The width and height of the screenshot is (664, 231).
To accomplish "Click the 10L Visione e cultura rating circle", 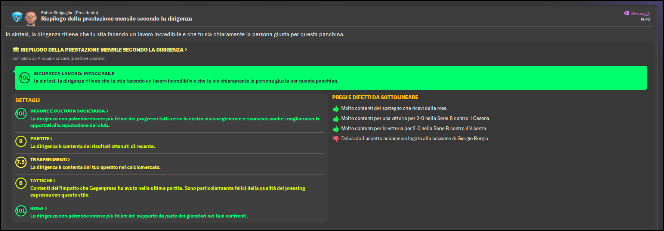I will 21,114.
